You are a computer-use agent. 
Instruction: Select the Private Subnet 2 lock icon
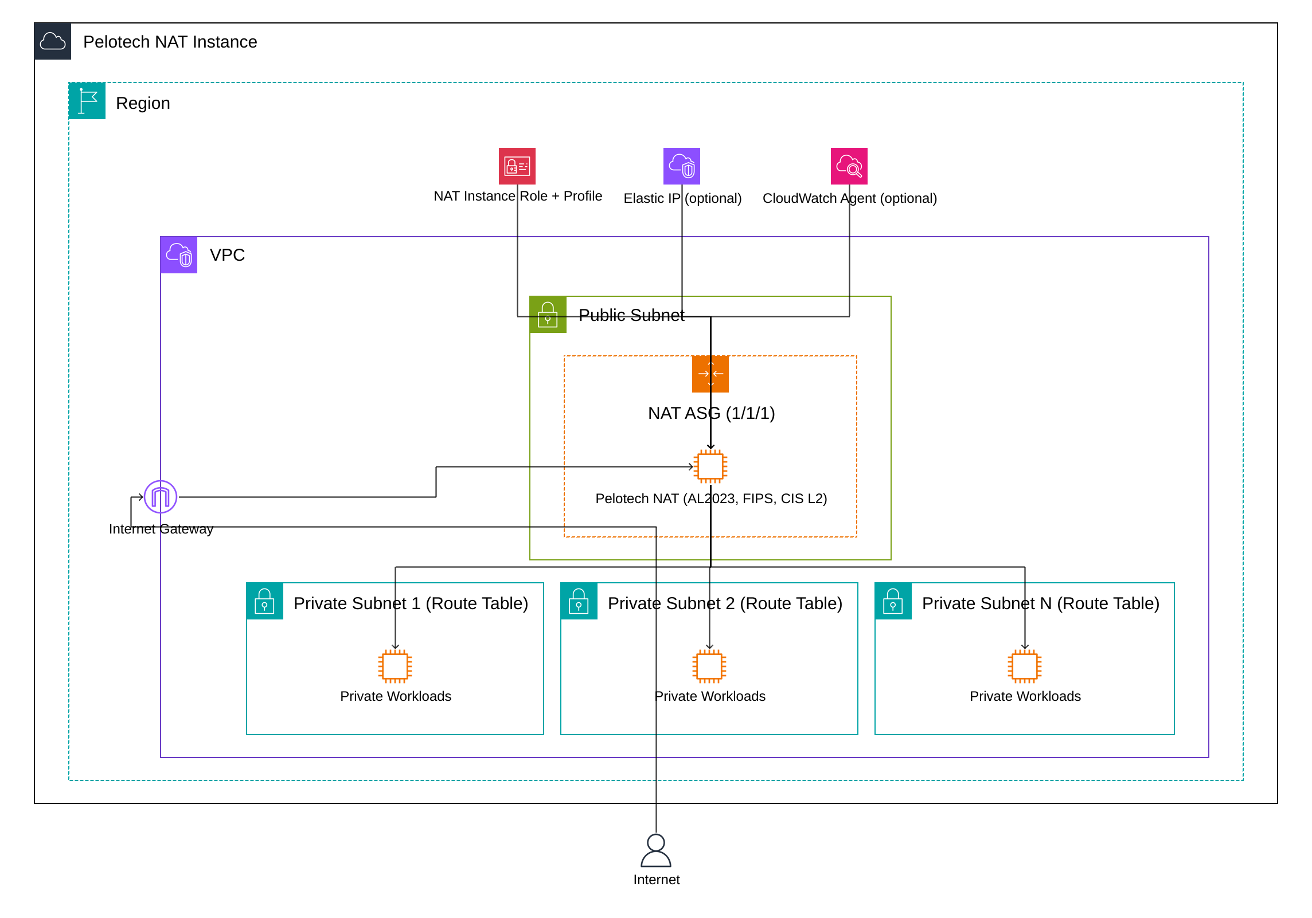579,601
